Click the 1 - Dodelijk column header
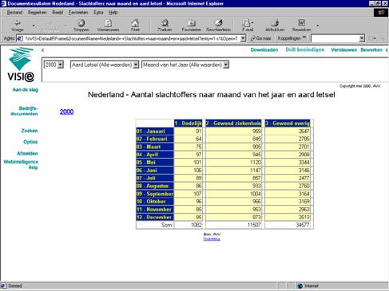Screen dimensions: 389x291 189,124
